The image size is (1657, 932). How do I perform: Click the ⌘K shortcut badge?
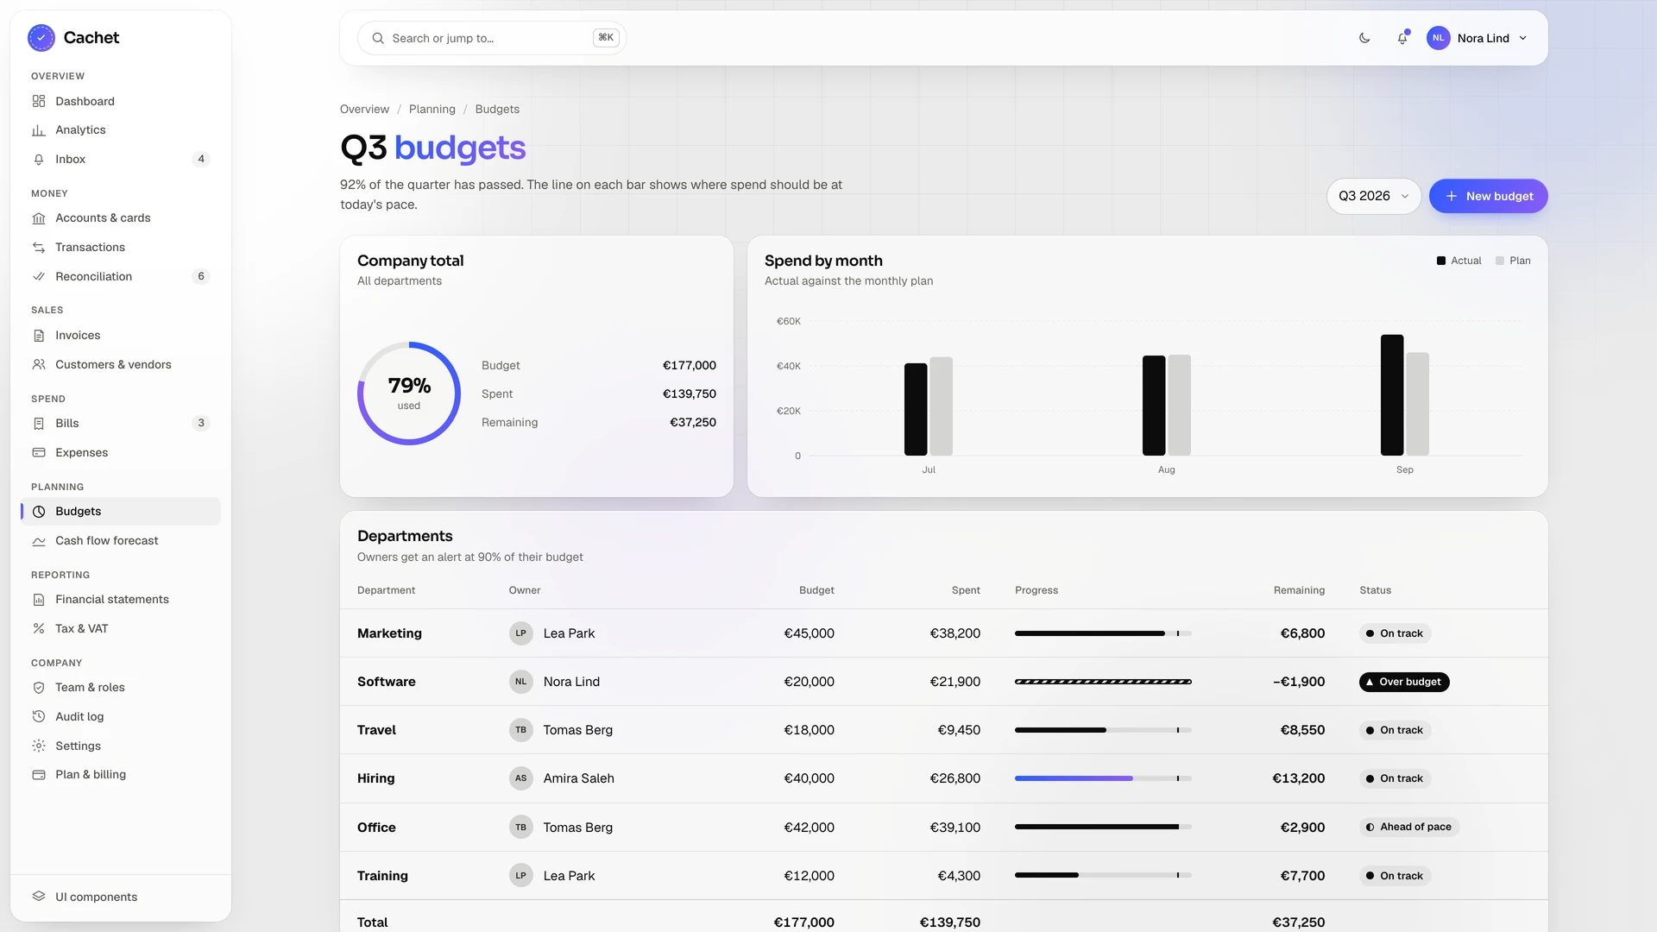(606, 38)
